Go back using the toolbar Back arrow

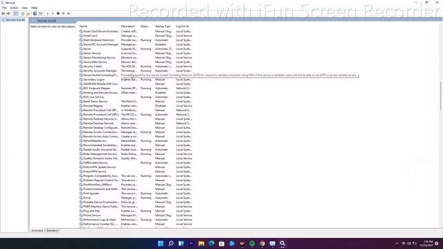[x=3, y=13]
